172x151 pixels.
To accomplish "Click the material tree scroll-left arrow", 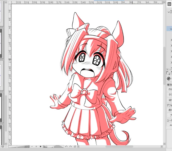I will [x=167, y=69].
